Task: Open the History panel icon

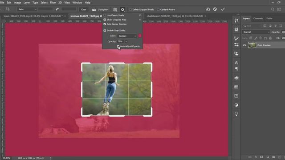Action: click(236, 20)
